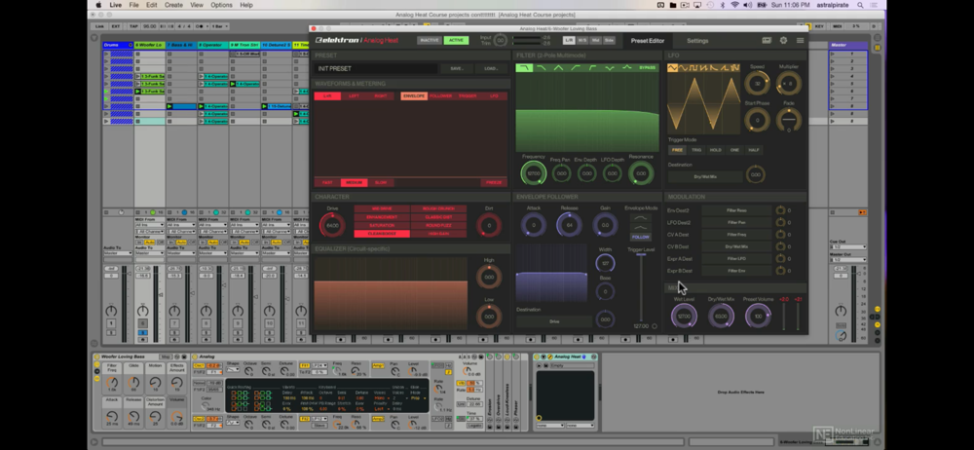Select HIGH GAIN character circuit

438,234
